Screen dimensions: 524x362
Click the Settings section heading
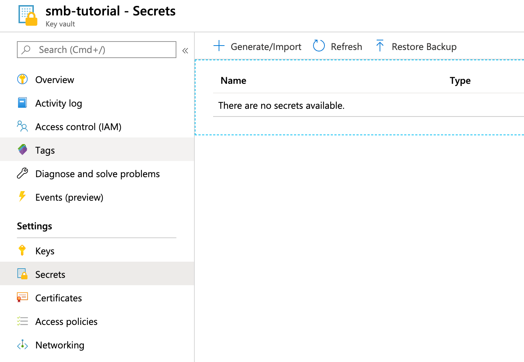pos(35,226)
